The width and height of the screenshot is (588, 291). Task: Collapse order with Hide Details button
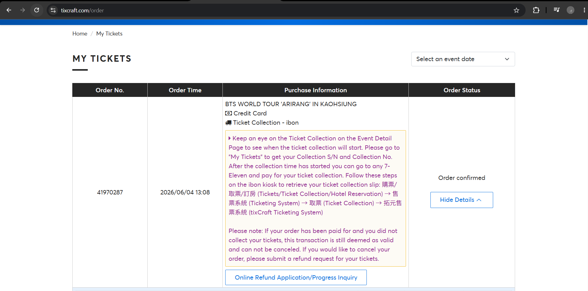(x=462, y=200)
